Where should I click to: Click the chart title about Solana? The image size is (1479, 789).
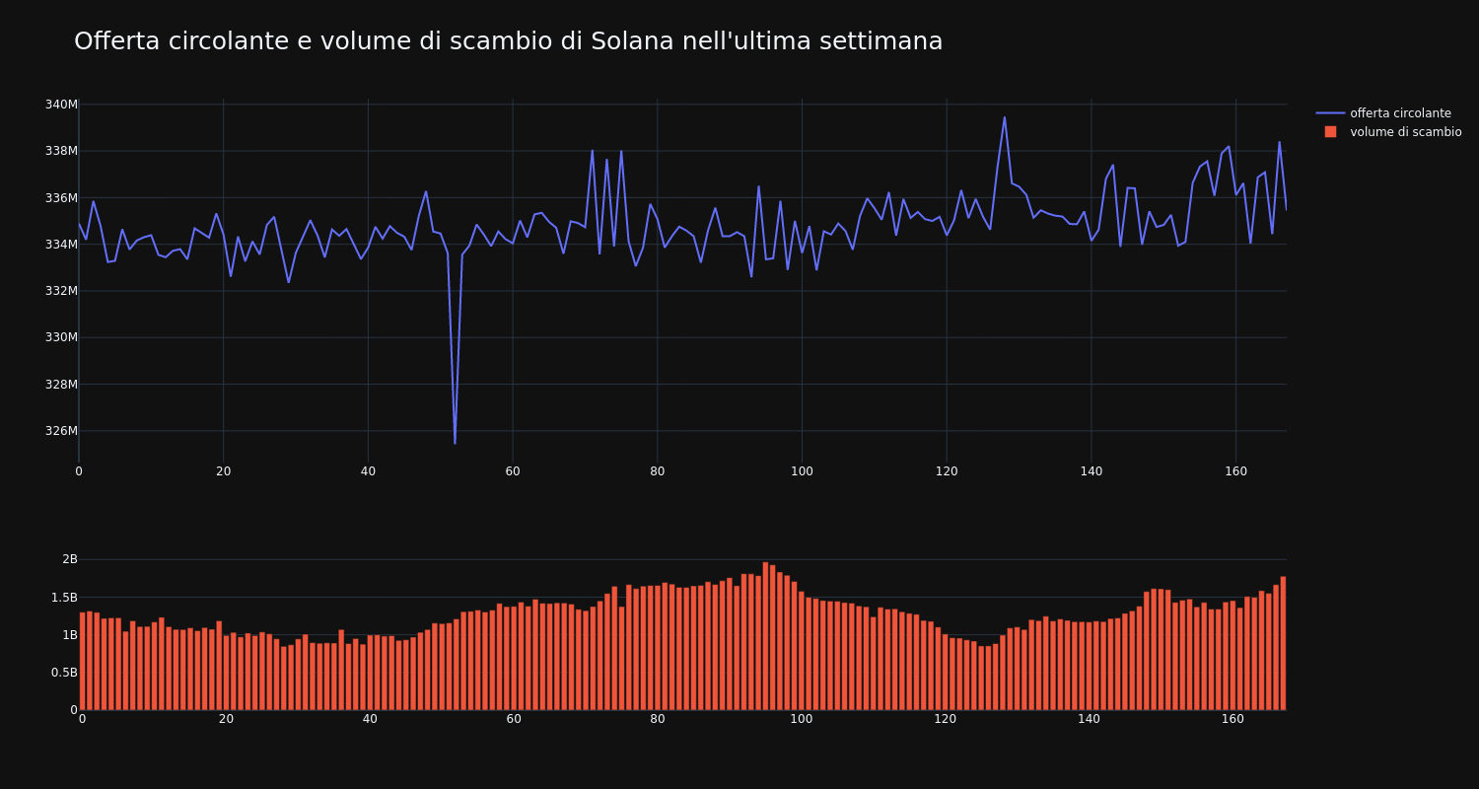(508, 41)
